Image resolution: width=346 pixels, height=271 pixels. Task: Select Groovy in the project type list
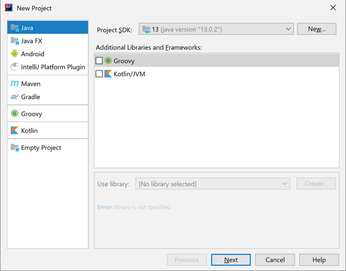[31, 114]
